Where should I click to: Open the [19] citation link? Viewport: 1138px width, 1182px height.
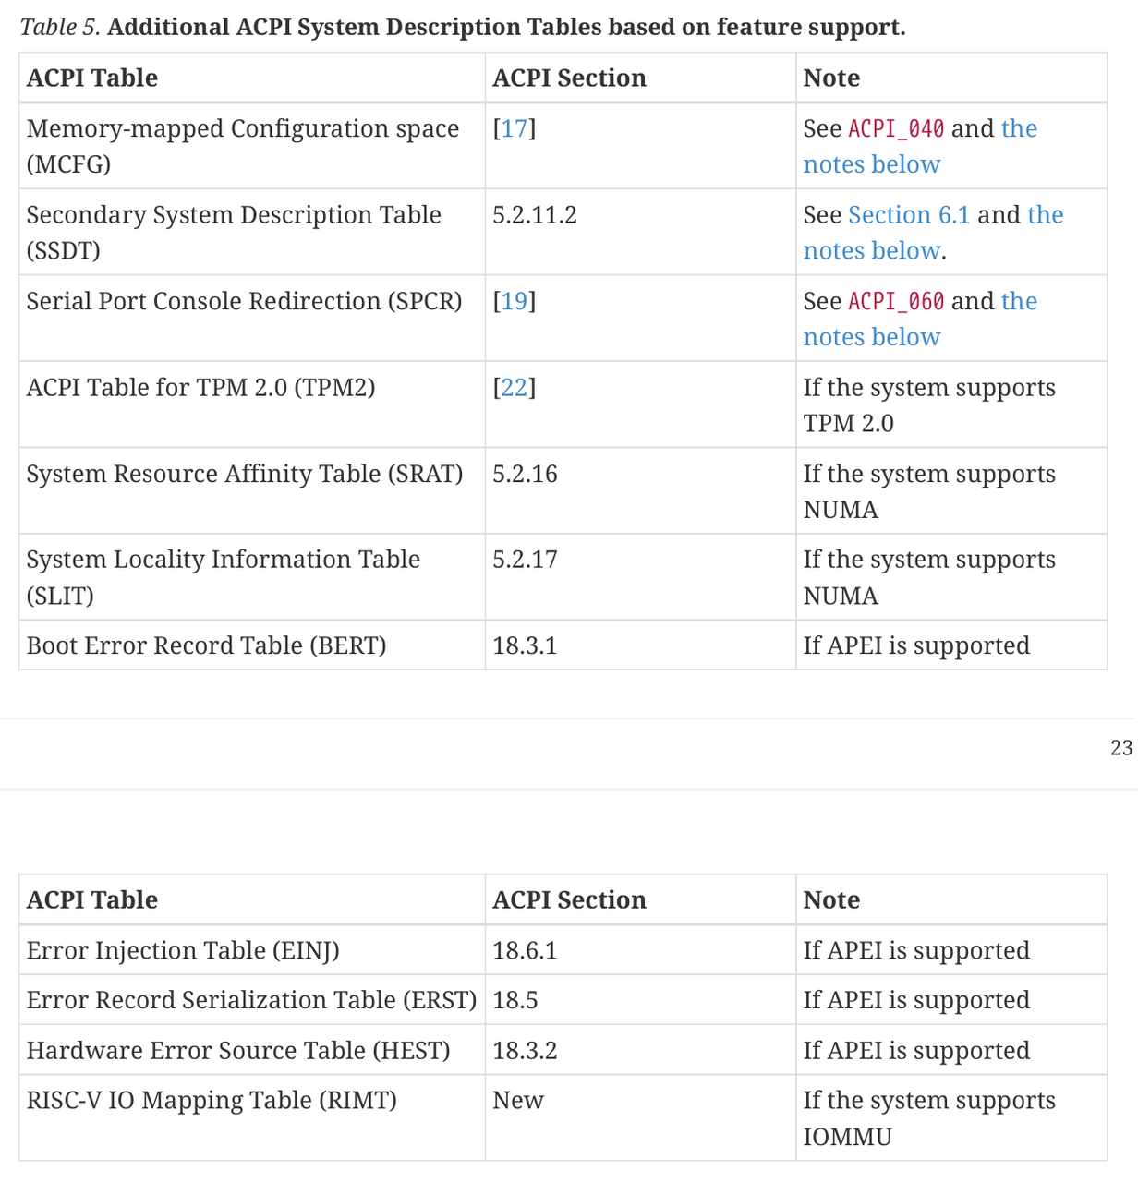click(515, 301)
